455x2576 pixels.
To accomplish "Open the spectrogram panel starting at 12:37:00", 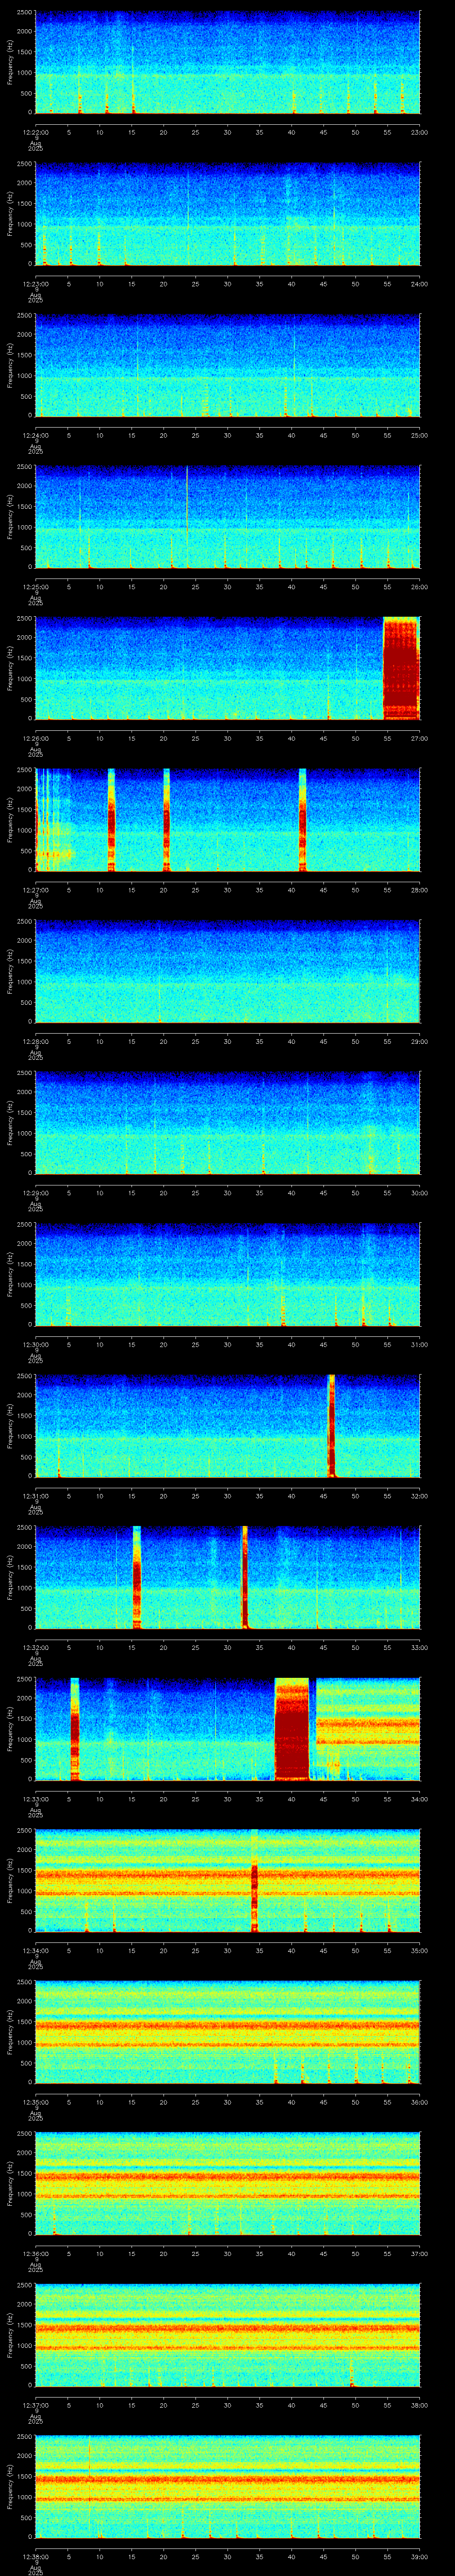I will (227, 2335).
